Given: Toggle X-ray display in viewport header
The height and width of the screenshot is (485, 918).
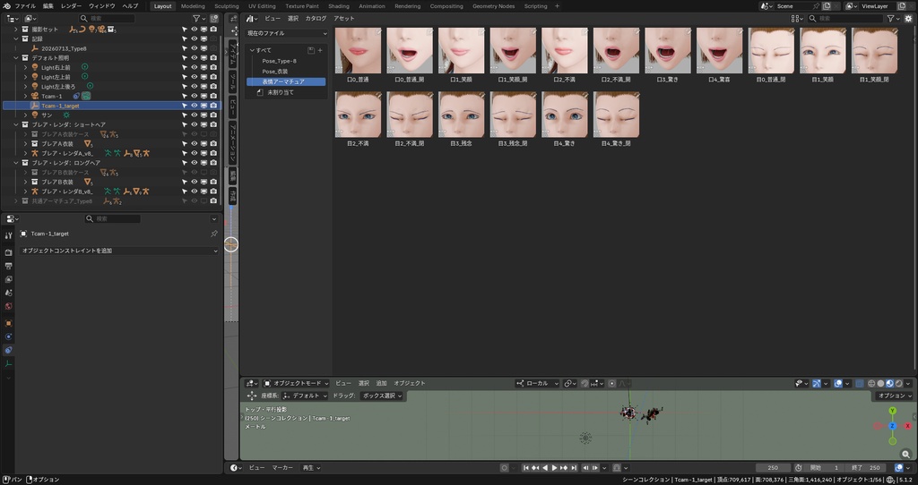Looking at the screenshot, I should (x=859, y=384).
